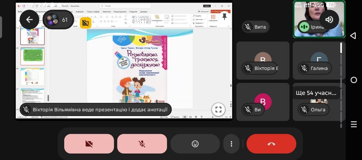Screen dimensions: 362x160
Task: Click the PowerPoint zoom slider
Action: (x=214, y=117)
